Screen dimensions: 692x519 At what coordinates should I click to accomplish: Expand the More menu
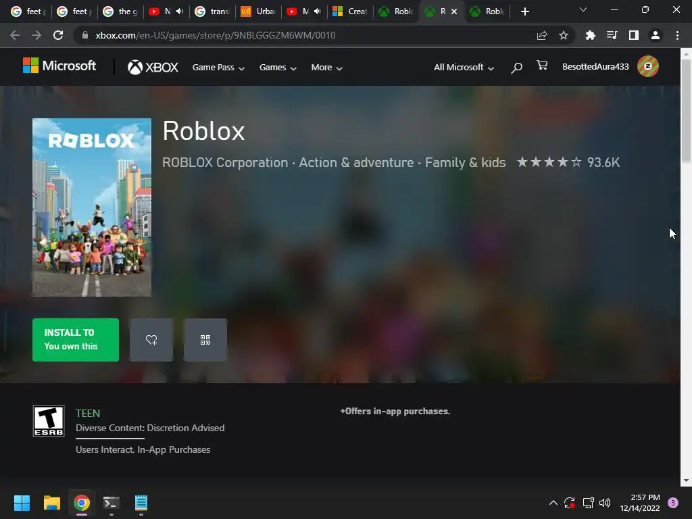326,68
